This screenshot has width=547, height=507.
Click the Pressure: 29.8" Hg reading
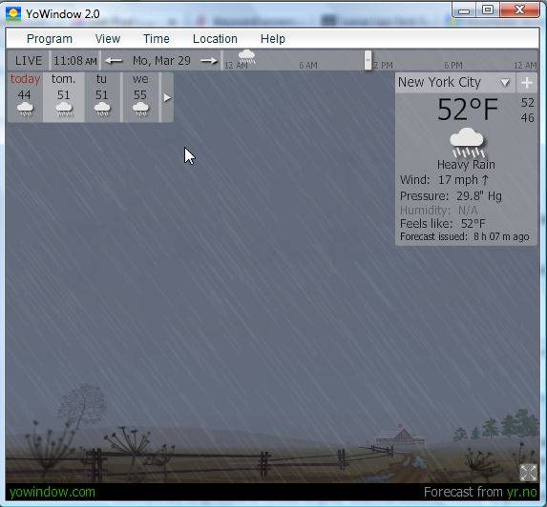[x=451, y=195]
